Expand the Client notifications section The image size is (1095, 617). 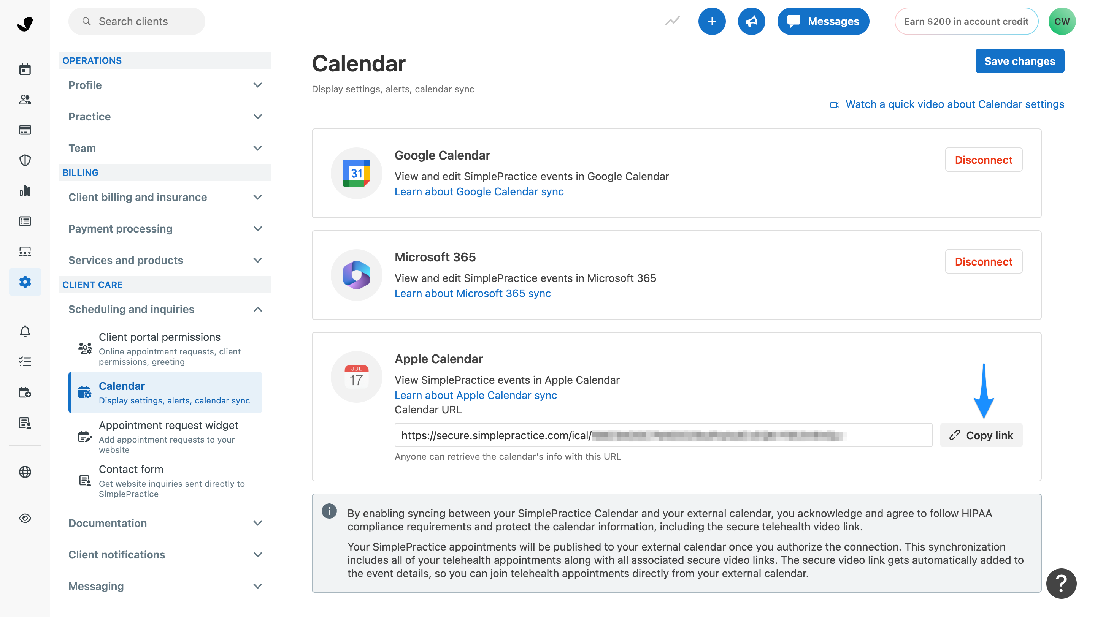click(x=165, y=555)
